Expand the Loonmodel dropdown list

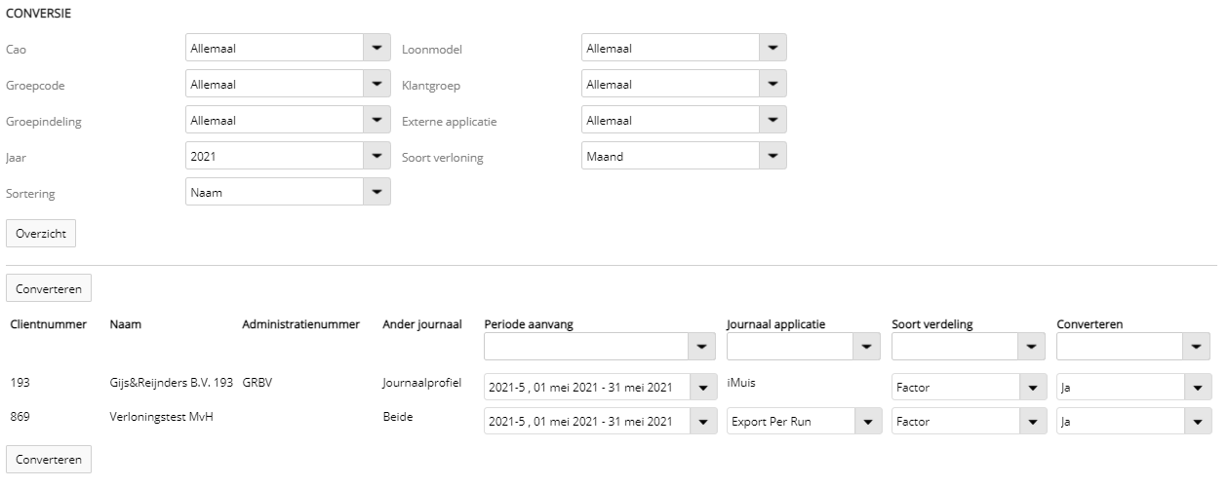click(684, 48)
